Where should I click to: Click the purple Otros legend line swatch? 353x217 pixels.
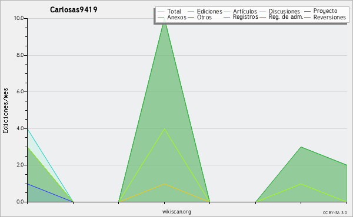[x=191, y=17]
